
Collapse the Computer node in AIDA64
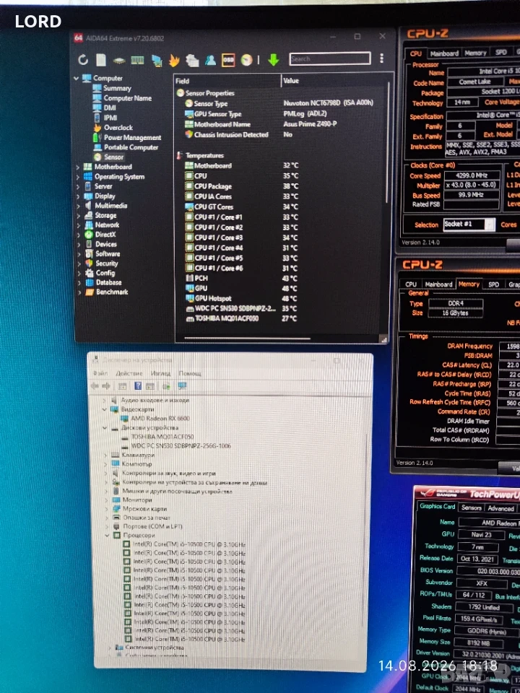point(77,78)
